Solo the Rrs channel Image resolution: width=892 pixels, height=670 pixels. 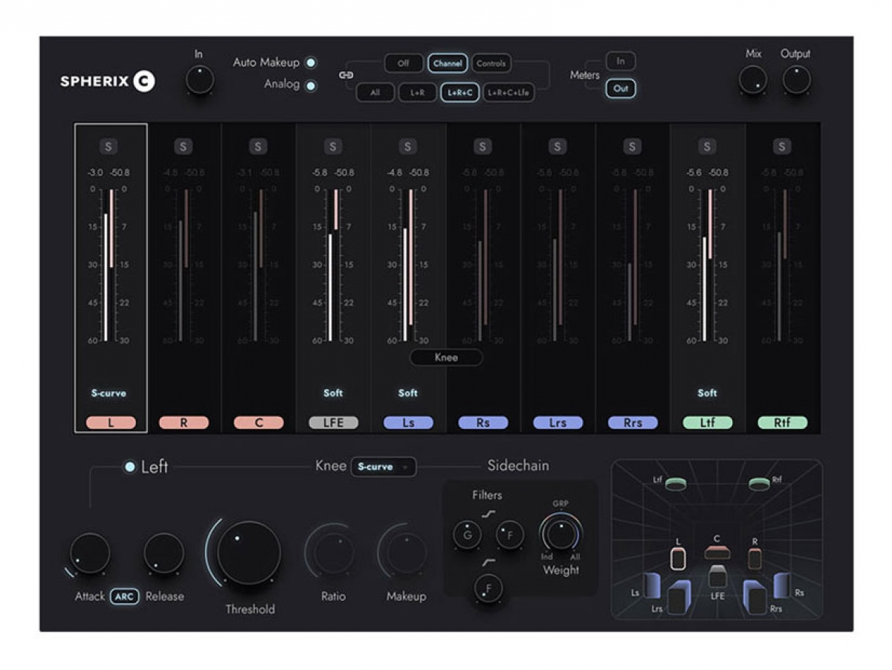tap(632, 146)
